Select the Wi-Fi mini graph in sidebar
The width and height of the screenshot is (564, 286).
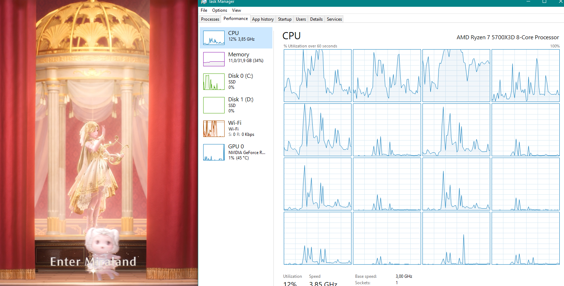(214, 129)
